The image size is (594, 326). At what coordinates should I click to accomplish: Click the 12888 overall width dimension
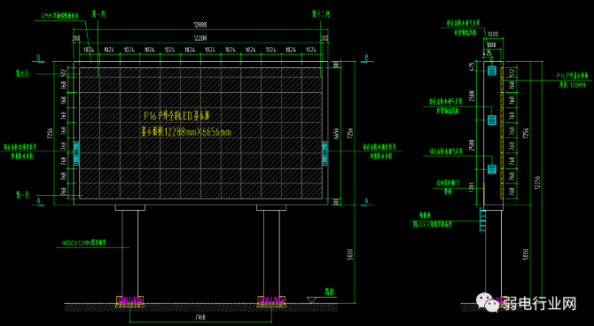[x=200, y=25]
